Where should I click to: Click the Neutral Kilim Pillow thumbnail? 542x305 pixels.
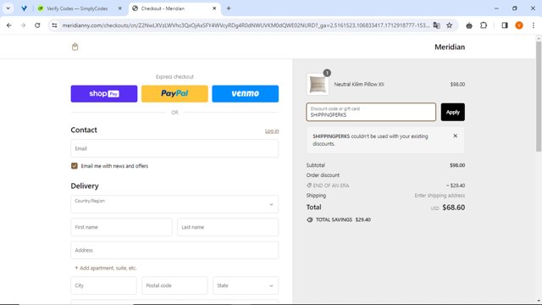(318, 85)
